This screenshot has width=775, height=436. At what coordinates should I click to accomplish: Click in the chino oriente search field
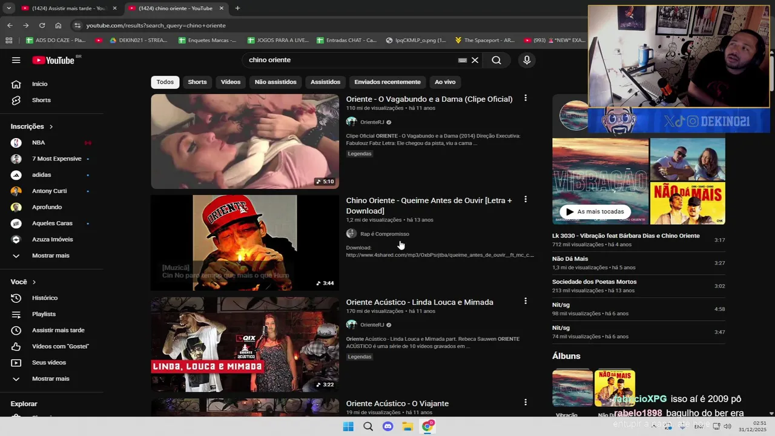click(351, 60)
